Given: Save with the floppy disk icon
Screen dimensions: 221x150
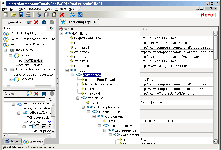Looking at the screenshot, I should 21,15.
